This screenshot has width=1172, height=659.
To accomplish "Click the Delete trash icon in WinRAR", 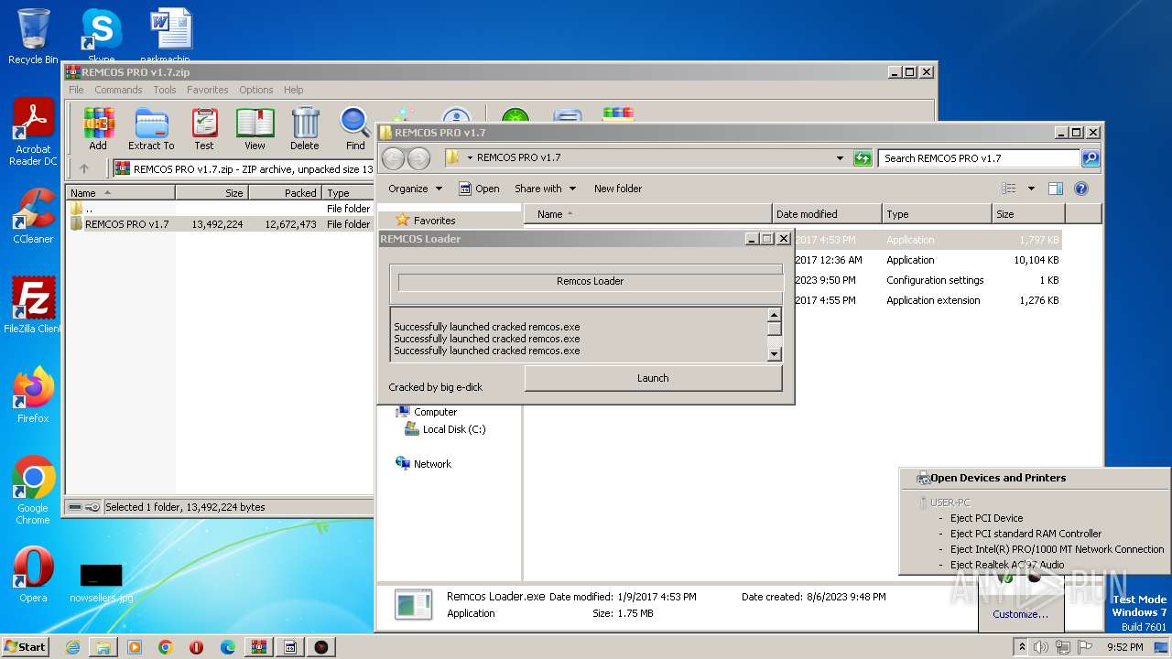I will click(x=305, y=129).
